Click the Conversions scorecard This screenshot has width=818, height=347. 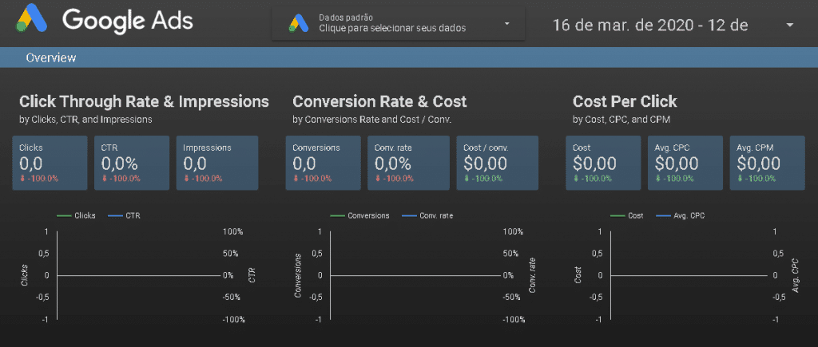coord(323,163)
